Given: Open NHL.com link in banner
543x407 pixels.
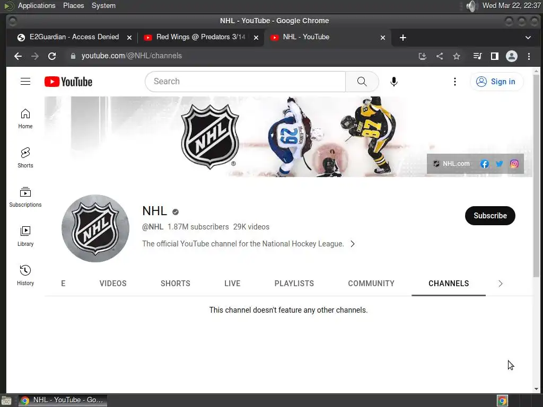Looking at the screenshot, I should pos(452,164).
